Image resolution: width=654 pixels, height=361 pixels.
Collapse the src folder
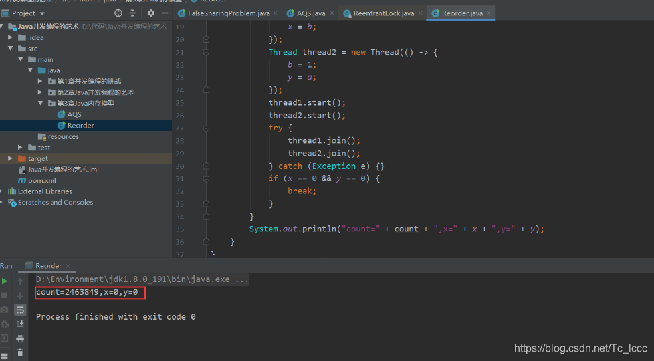click(x=11, y=48)
